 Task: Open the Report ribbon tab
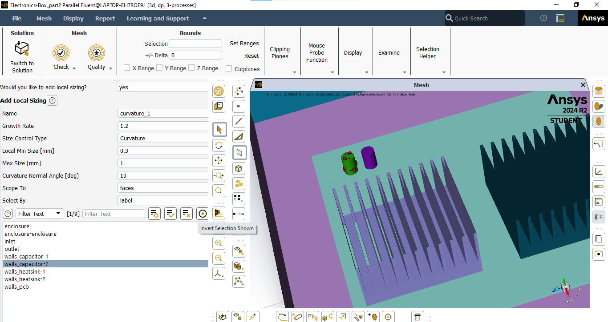pyautogui.click(x=105, y=18)
